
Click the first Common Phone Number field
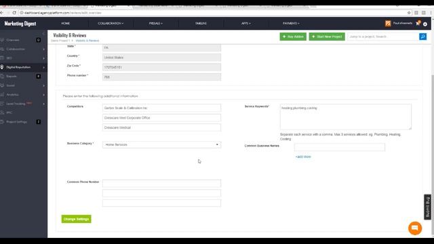[x=161, y=184]
